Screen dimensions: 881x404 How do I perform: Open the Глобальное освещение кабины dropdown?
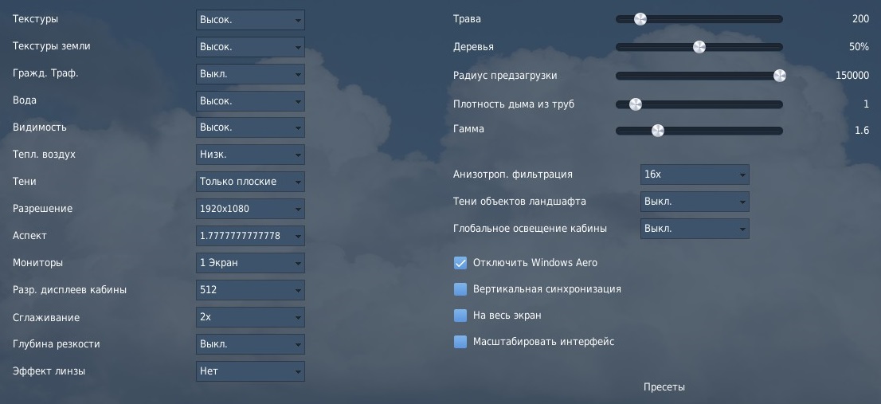click(x=695, y=229)
